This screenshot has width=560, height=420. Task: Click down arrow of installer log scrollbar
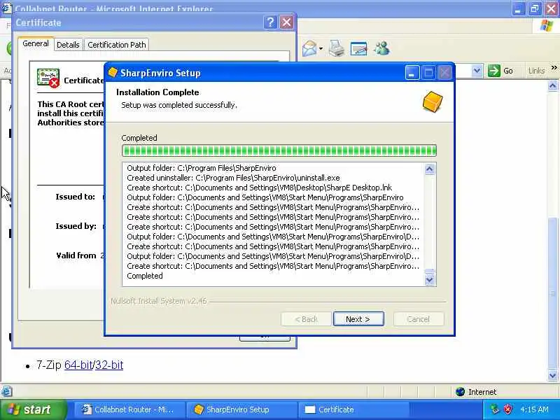click(x=429, y=279)
